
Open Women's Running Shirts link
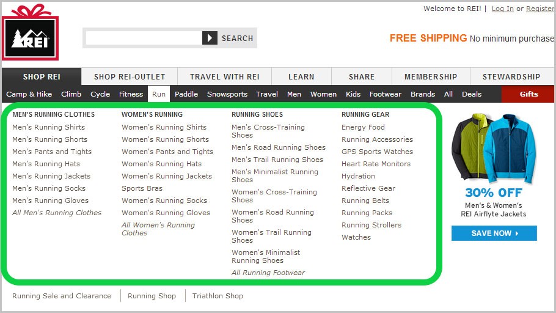pos(164,127)
